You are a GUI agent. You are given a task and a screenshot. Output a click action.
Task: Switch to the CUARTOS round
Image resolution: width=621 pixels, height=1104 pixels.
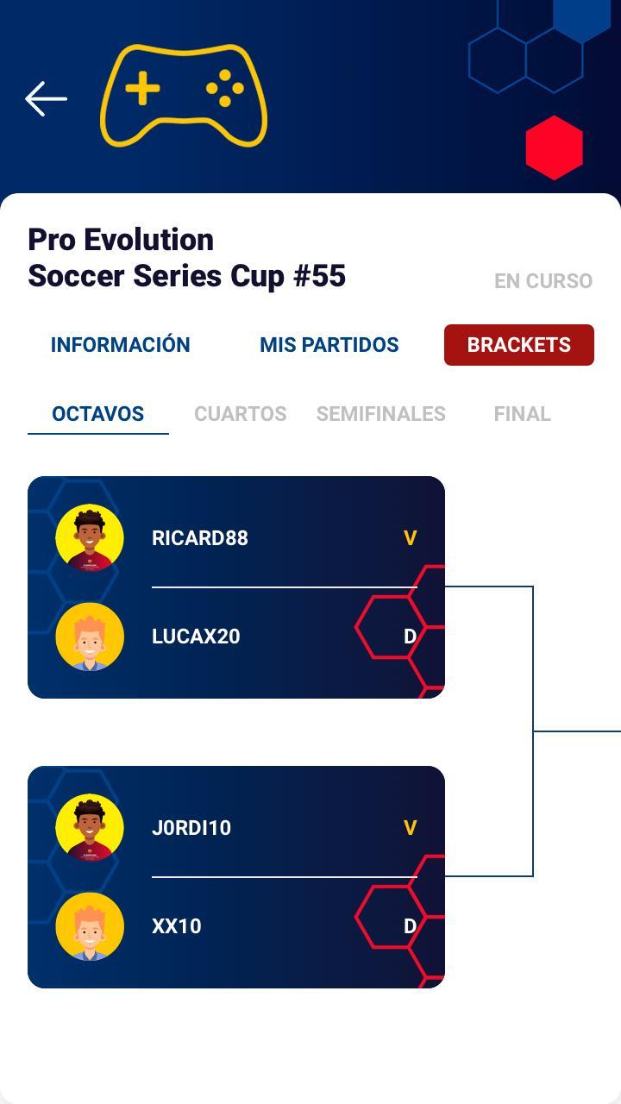pyautogui.click(x=240, y=414)
